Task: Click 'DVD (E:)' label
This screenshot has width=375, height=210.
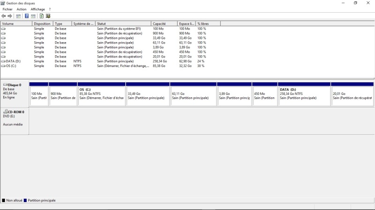Action: point(9,116)
